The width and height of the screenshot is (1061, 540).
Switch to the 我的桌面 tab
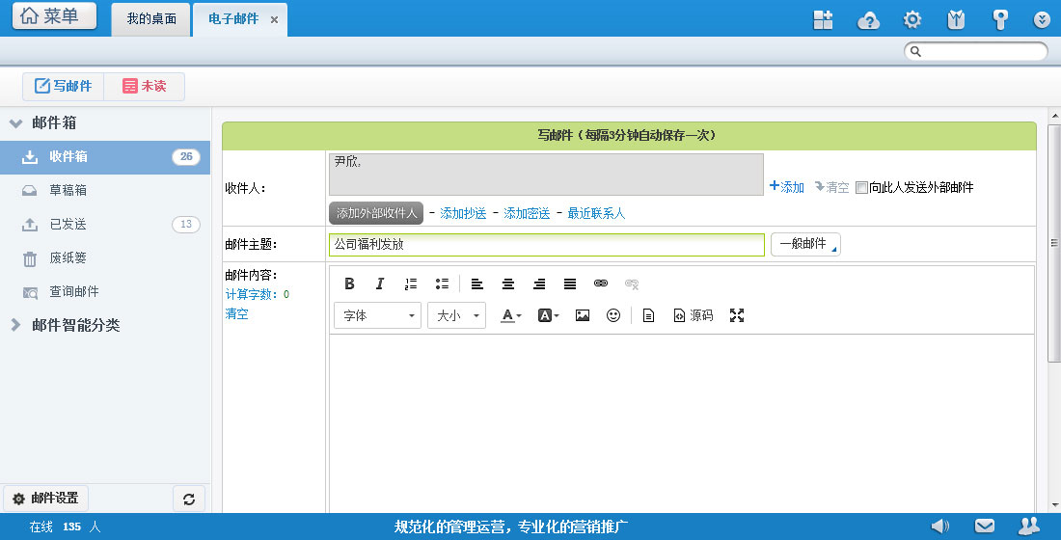point(151,19)
